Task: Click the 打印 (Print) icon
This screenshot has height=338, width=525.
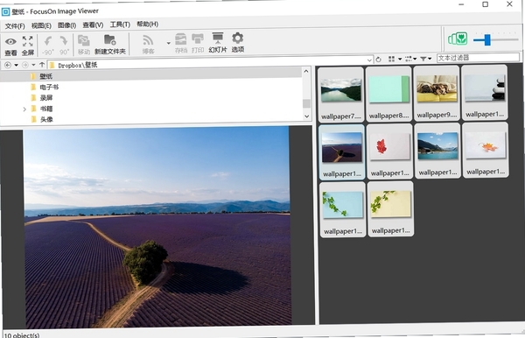Action: click(198, 43)
